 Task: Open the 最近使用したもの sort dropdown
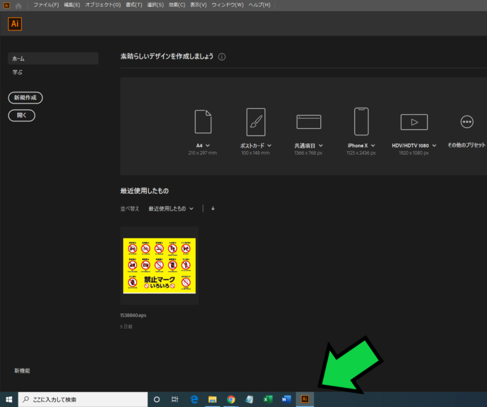click(171, 209)
